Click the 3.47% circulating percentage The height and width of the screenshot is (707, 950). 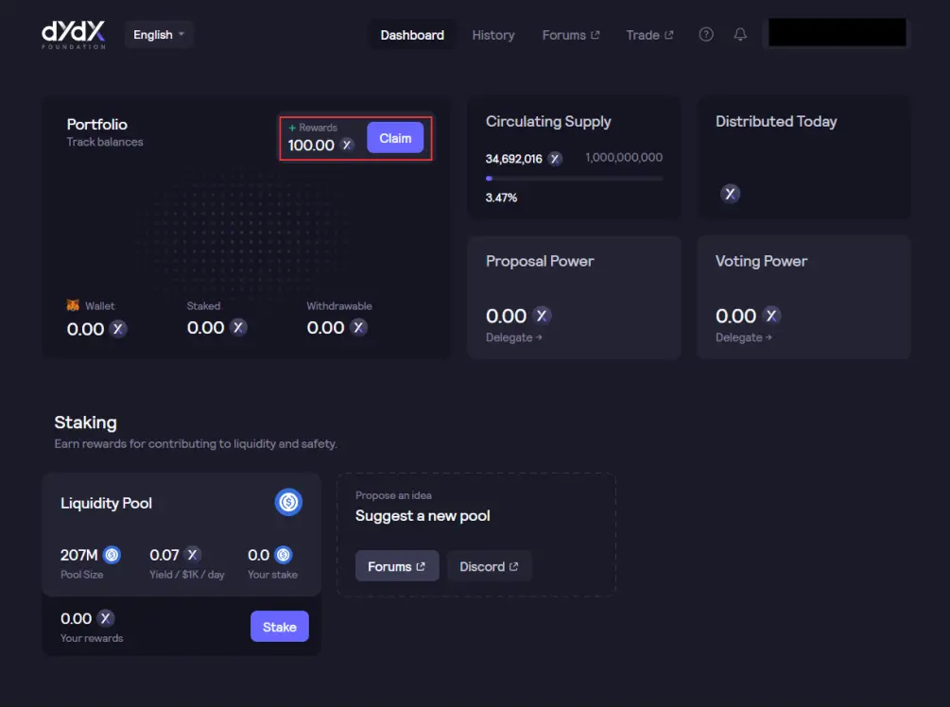(501, 198)
